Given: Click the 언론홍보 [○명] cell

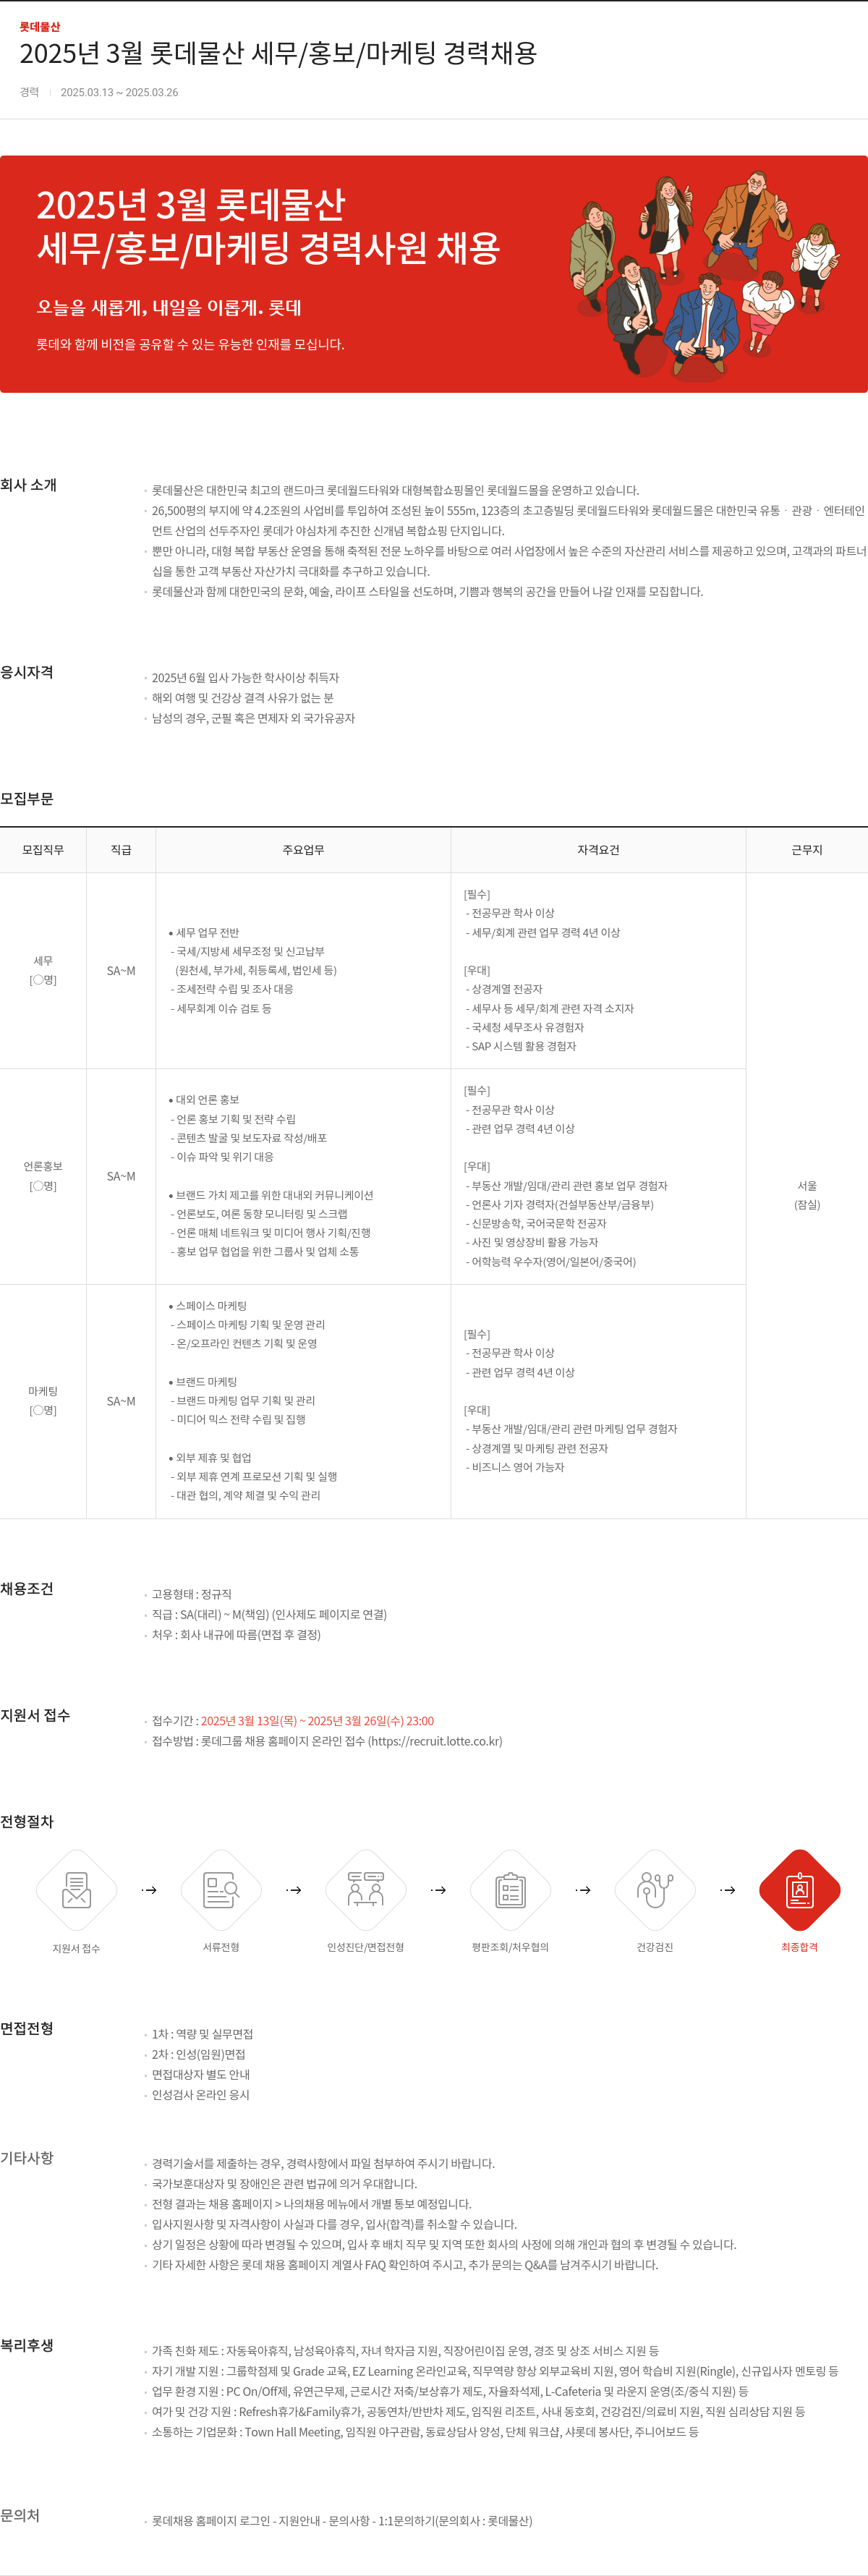Looking at the screenshot, I should pyautogui.click(x=43, y=1177).
